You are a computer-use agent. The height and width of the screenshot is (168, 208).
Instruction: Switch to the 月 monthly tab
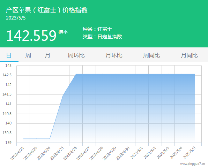pyautogui.click(x=47, y=55)
